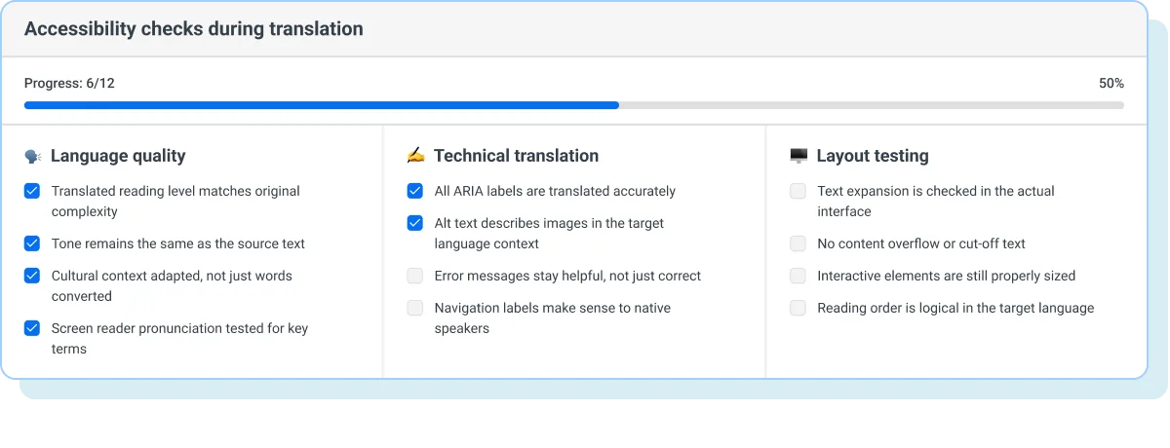Check 'Text expansion is checked' checkbox
The width and height of the screenshot is (1170, 448).
799,192
